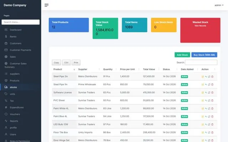This screenshot has height=142, width=228.
Task: Sort table by Date Added column header
Action: (190, 69)
